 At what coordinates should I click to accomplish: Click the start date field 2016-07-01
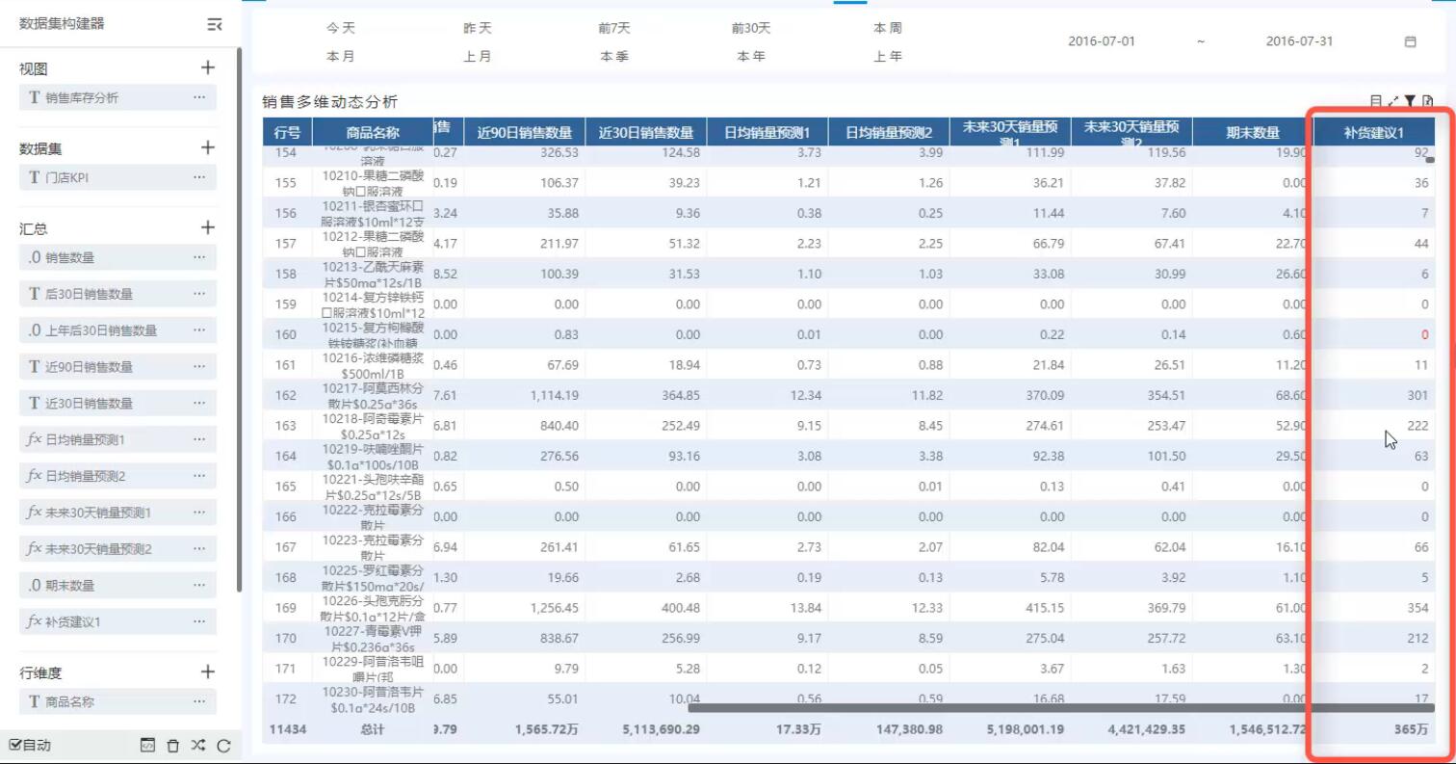1102,41
